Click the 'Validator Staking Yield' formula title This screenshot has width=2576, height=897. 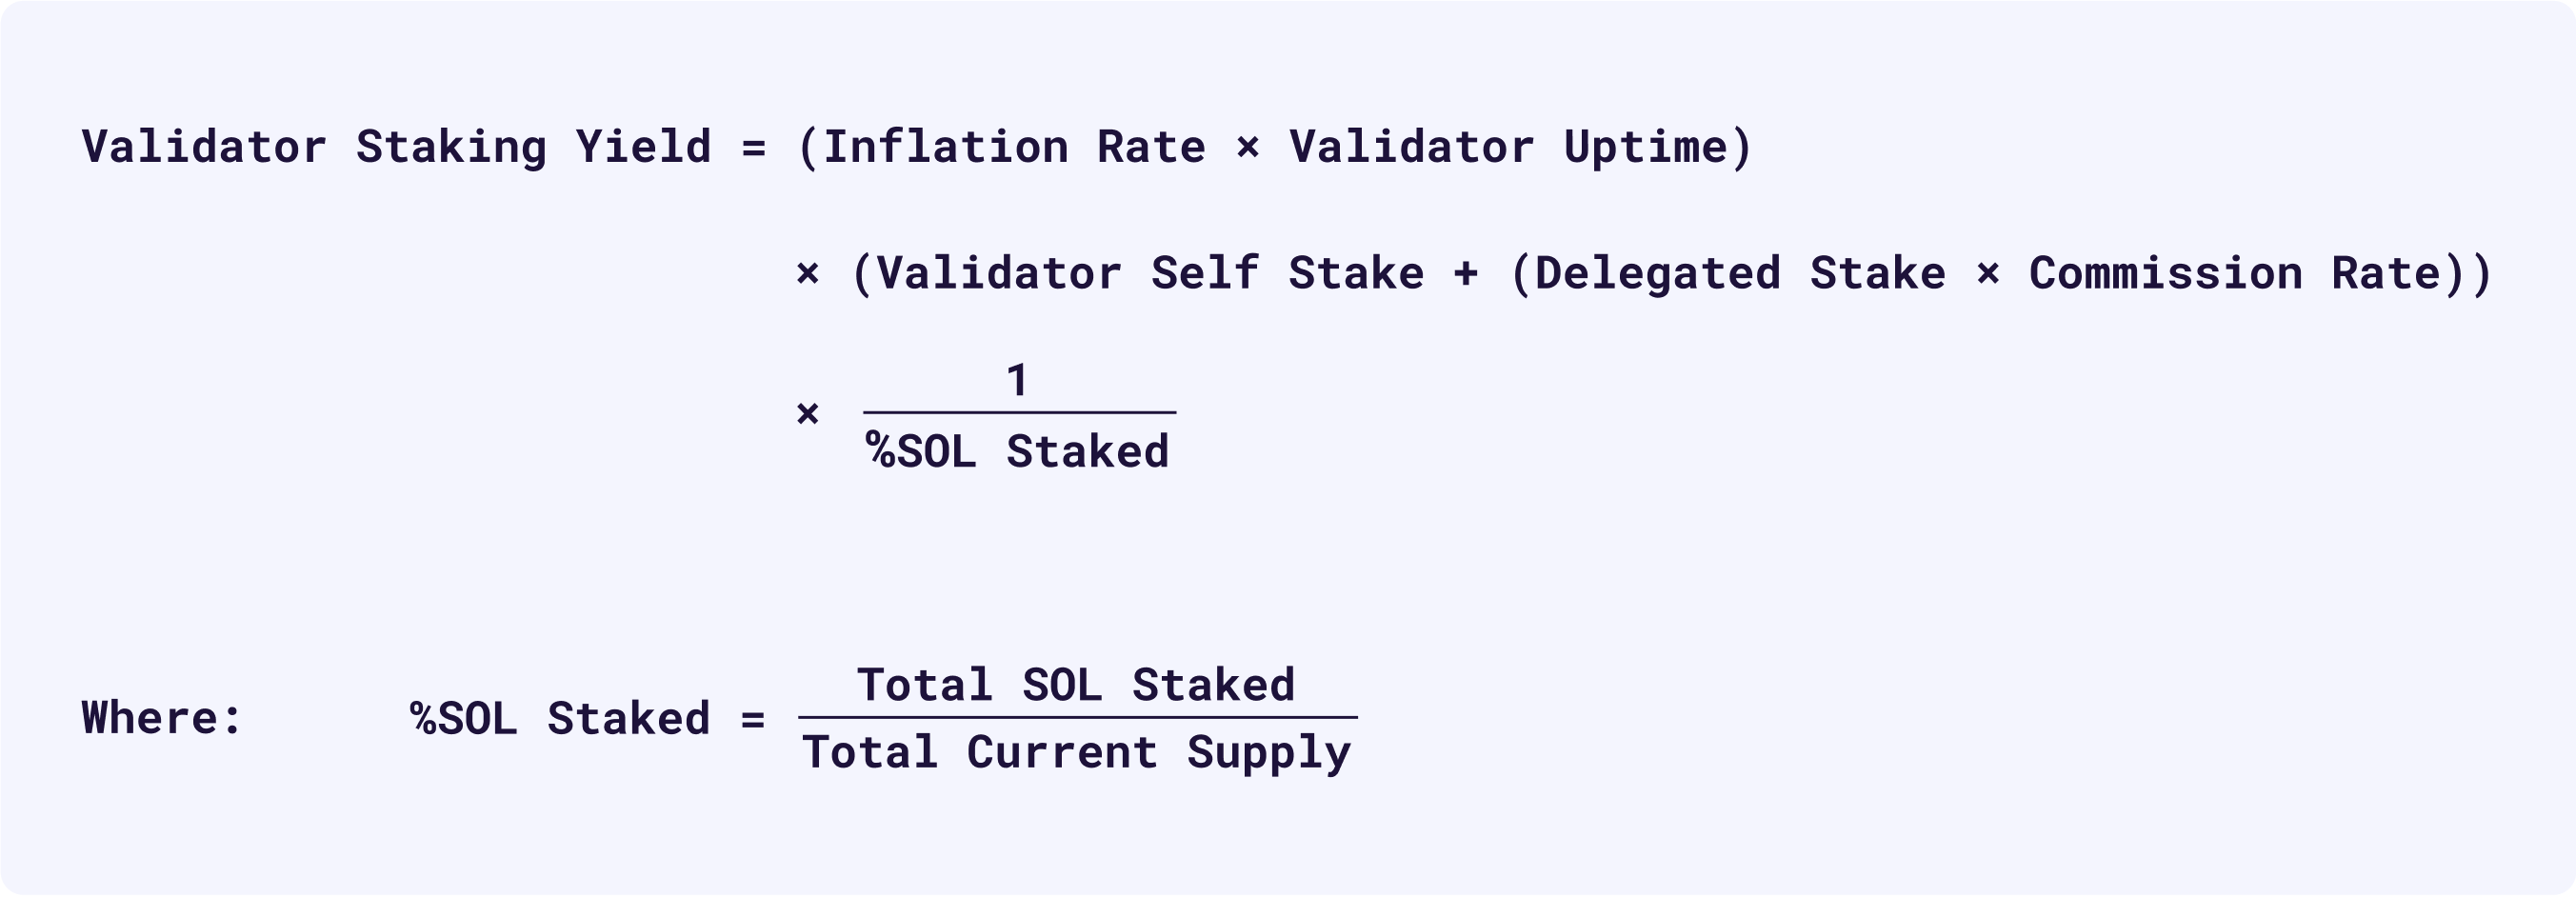[397, 147]
